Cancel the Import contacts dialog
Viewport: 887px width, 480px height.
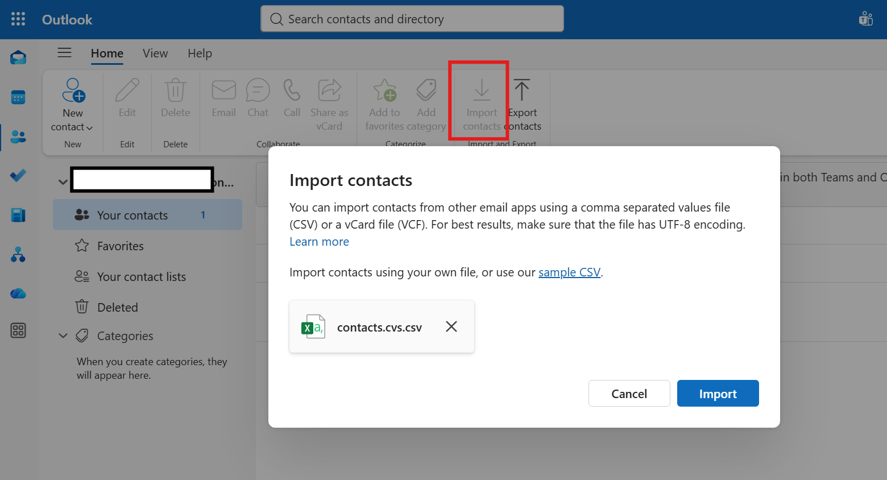(x=629, y=394)
